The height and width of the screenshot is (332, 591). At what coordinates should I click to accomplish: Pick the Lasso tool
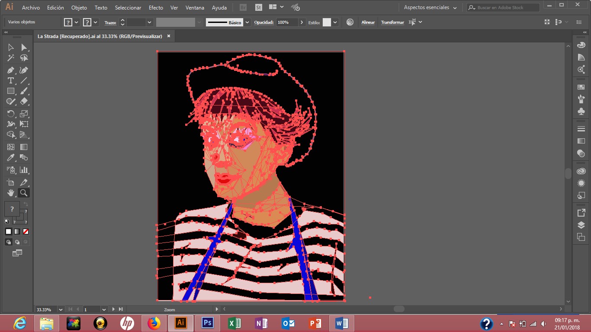point(24,58)
